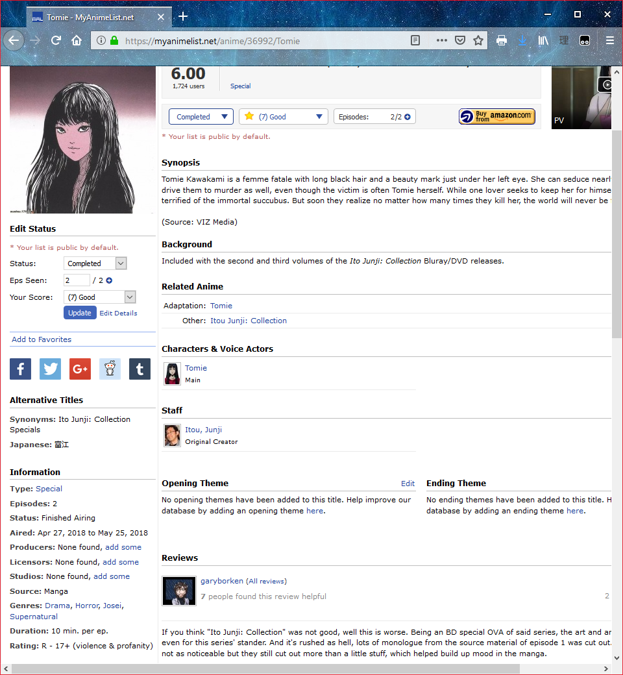Click 'here' link under Ending Theme
Image resolution: width=623 pixels, height=675 pixels.
coord(575,511)
